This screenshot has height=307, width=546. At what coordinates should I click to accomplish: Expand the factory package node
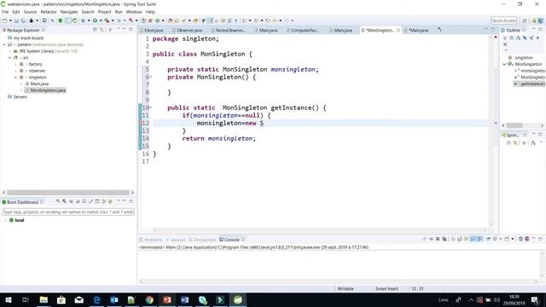(x=15, y=64)
